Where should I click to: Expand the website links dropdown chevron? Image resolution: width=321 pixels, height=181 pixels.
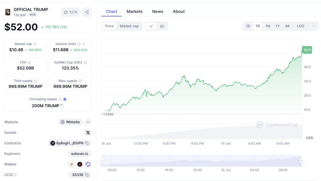(x=88, y=122)
